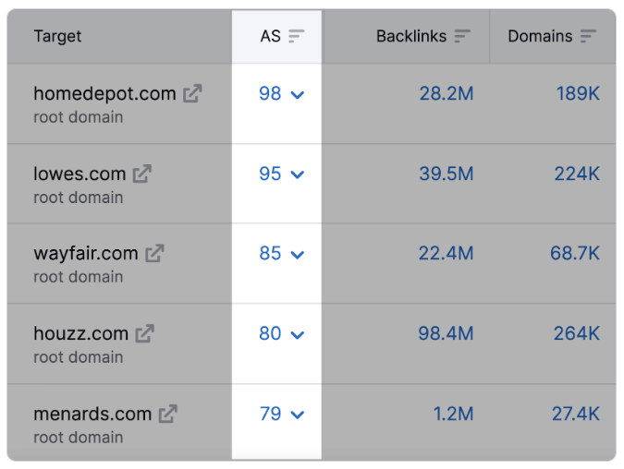View houzz.com 98.4M backlinks

point(446,333)
